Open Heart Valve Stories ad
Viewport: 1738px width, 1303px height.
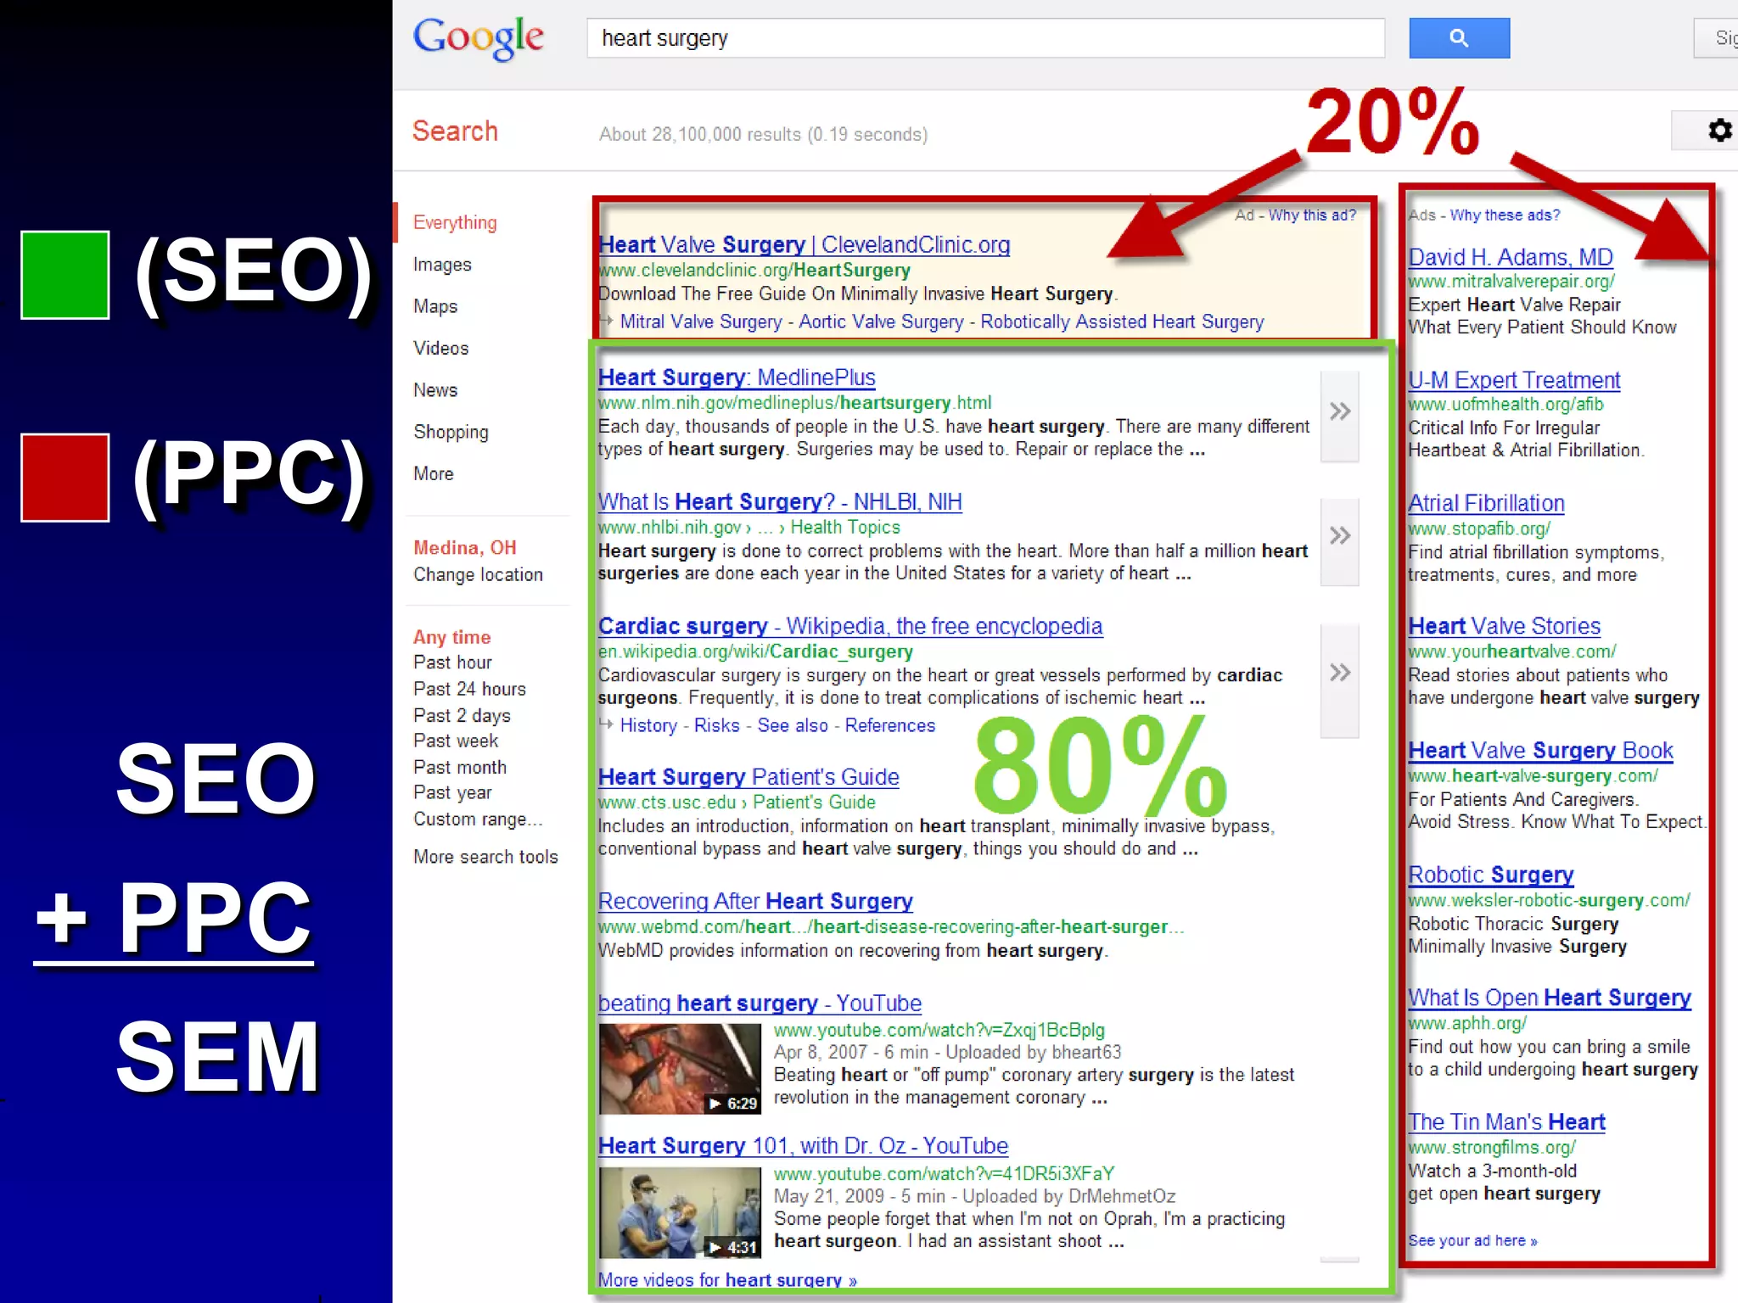click(x=1504, y=626)
